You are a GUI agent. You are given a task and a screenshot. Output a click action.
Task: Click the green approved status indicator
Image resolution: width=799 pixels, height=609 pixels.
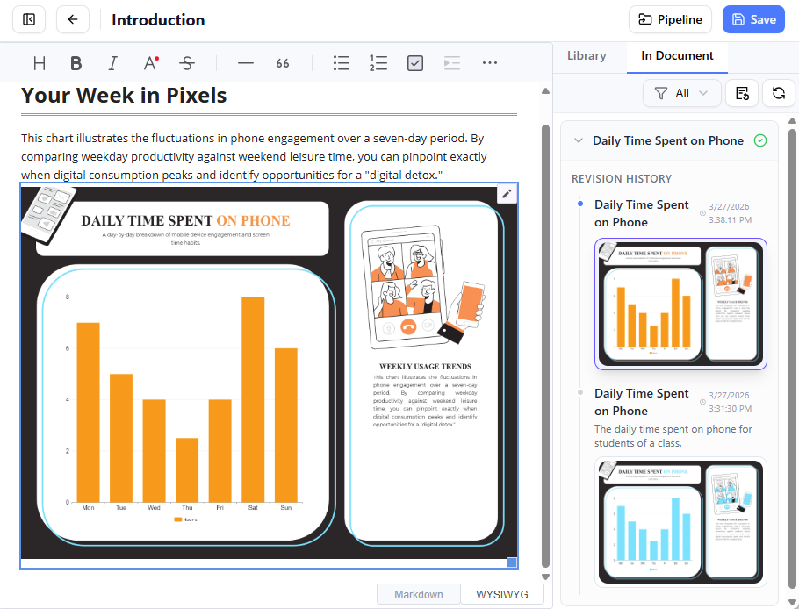(x=760, y=140)
